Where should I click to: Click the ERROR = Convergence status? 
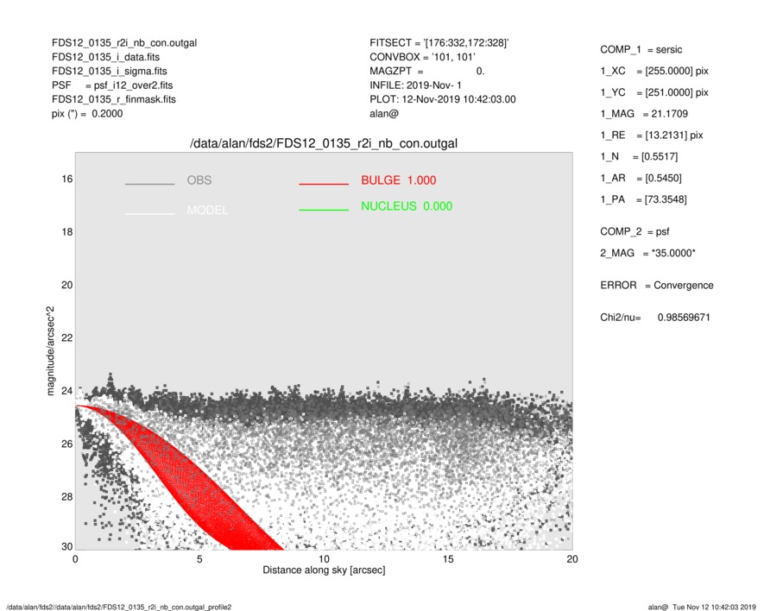click(x=656, y=286)
